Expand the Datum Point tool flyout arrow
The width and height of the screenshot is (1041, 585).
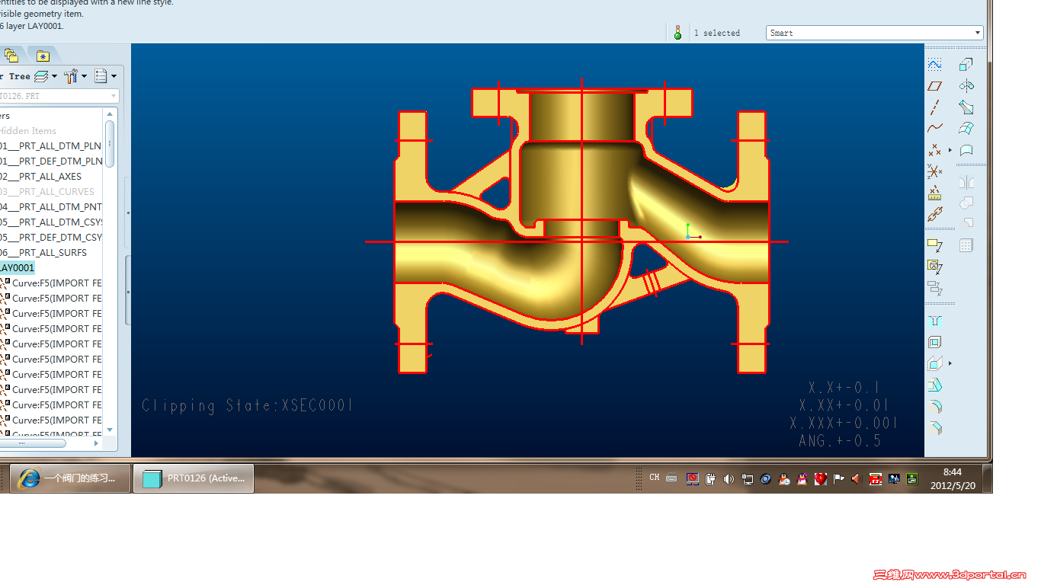(x=950, y=150)
